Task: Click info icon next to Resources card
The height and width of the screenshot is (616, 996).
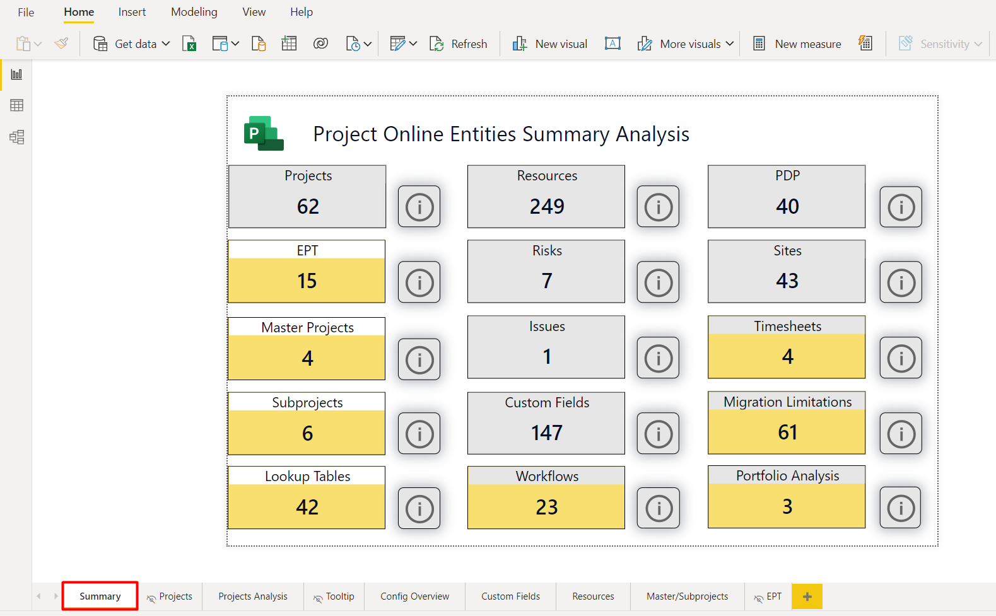Action: pyautogui.click(x=659, y=207)
